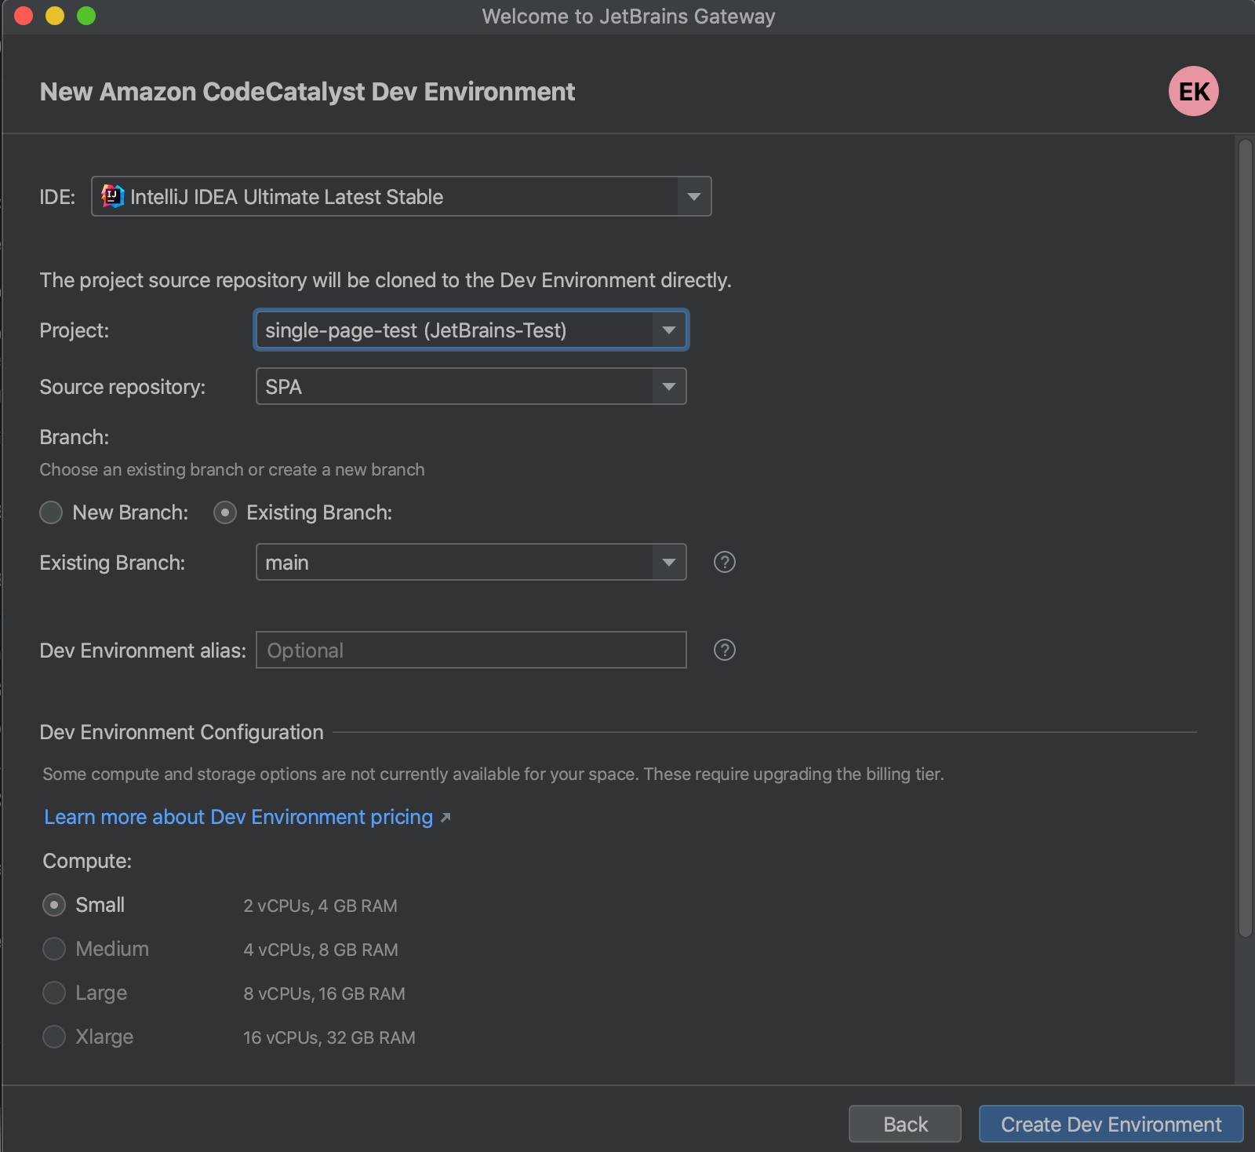Select Medium compute size
The image size is (1255, 1152).
tap(53, 949)
